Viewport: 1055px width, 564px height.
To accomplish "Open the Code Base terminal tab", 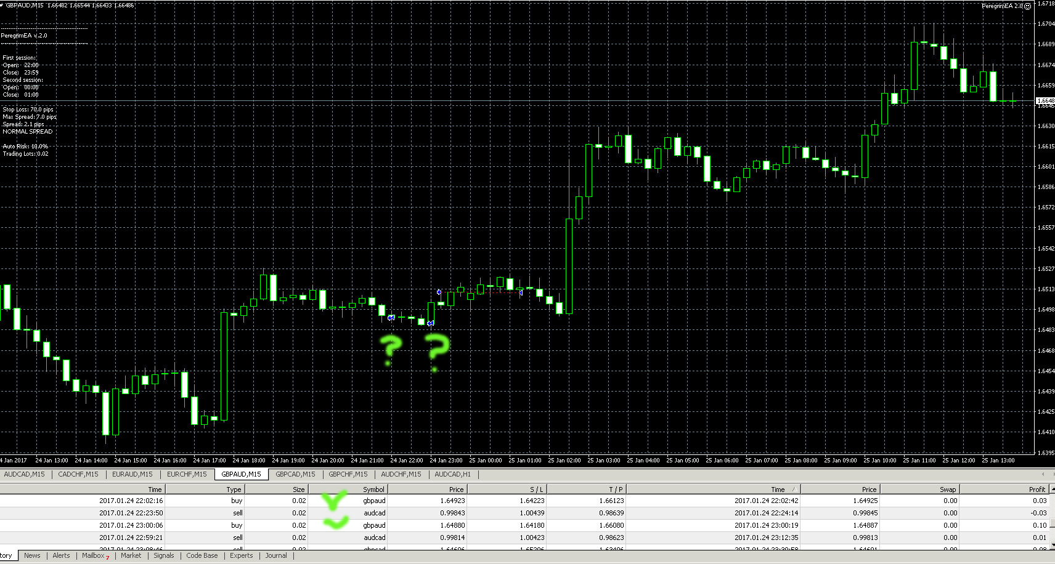I will pyautogui.click(x=202, y=555).
